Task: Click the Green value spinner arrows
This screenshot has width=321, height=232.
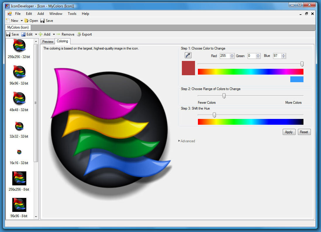Action: click(258, 56)
